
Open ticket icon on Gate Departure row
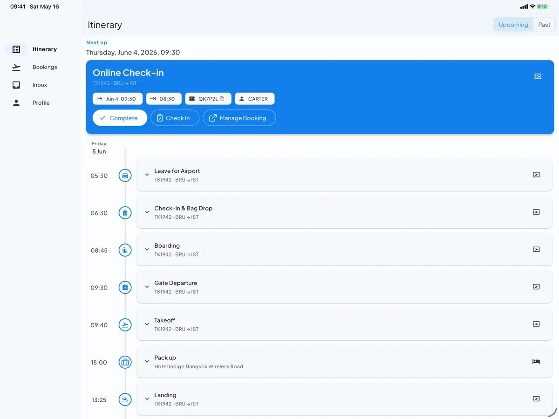coord(536,287)
